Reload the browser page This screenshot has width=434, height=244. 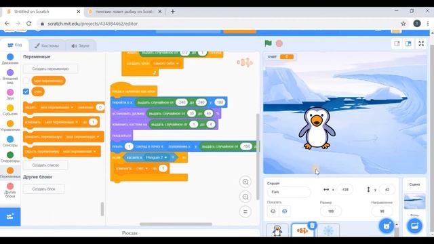pyautogui.click(x=28, y=24)
